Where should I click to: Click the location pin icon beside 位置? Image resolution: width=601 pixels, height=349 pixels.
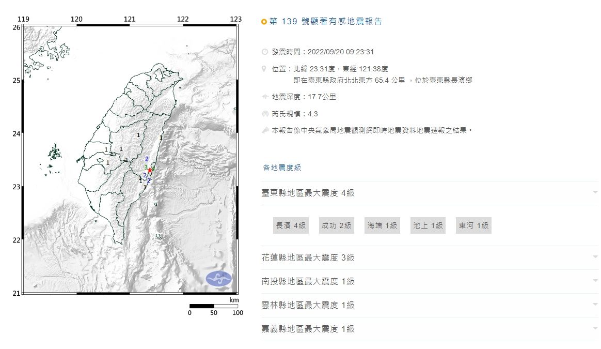tap(265, 68)
